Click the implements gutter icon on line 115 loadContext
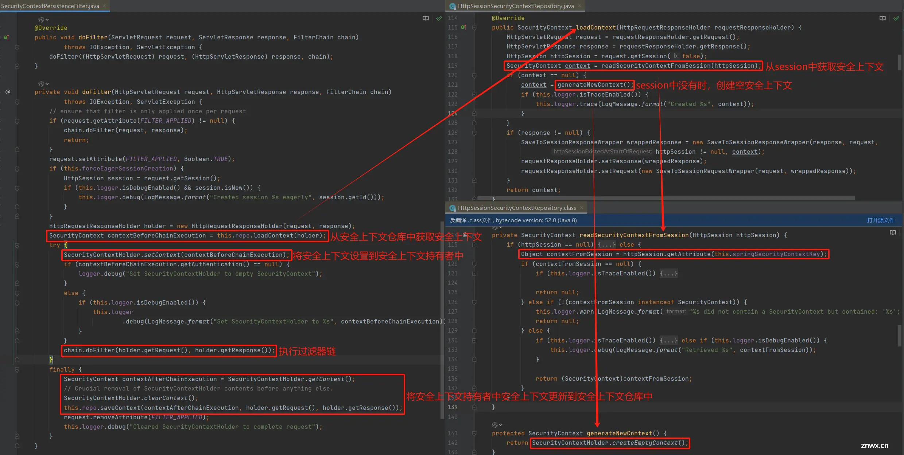The width and height of the screenshot is (904, 455). [463, 27]
